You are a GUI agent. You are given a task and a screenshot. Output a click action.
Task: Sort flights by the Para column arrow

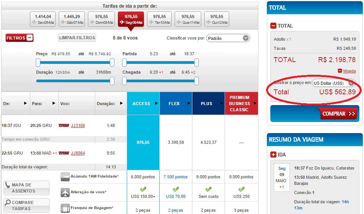click(54, 103)
